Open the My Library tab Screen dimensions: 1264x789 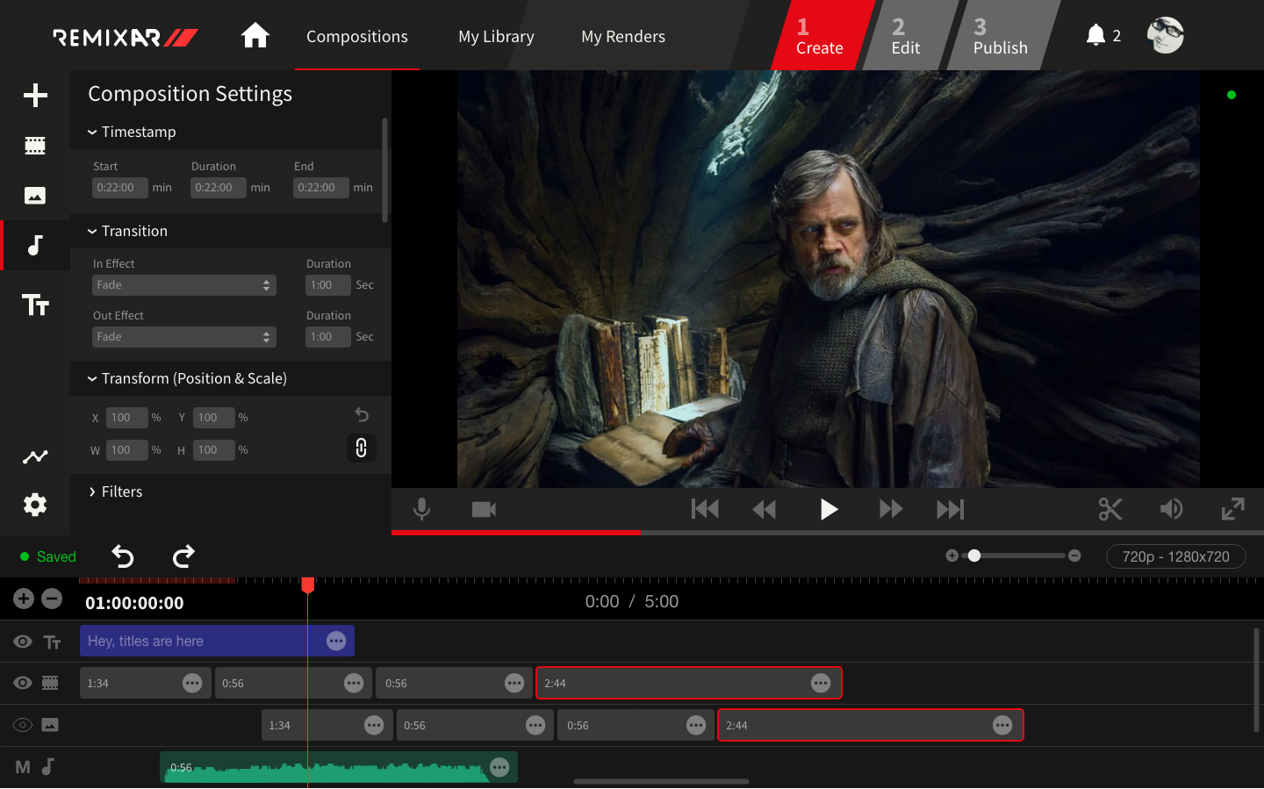click(496, 36)
